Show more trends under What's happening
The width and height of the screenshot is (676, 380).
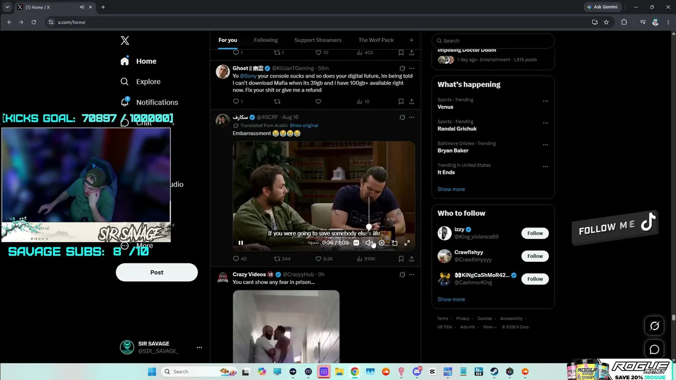(x=451, y=189)
